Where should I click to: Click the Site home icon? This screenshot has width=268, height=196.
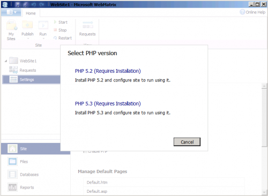point(12,148)
